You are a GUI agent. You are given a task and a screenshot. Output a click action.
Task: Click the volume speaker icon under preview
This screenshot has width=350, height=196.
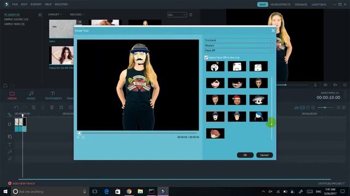click(335, 85)
